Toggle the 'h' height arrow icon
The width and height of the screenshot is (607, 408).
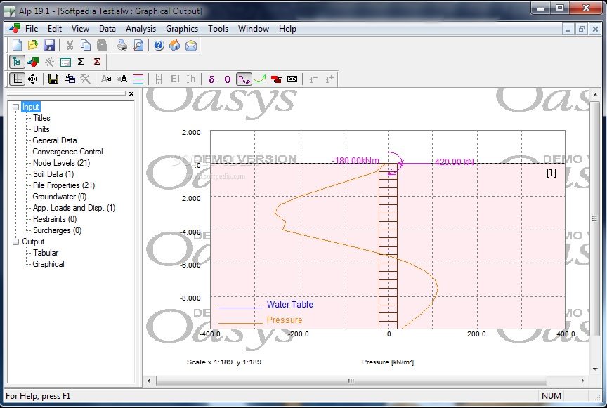(x=191, y=79)
